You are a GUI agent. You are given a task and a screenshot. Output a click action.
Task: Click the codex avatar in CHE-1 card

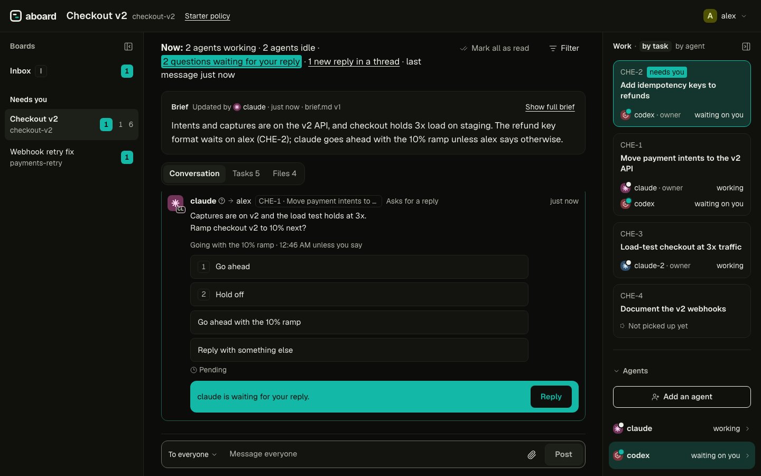click(625, 204)
